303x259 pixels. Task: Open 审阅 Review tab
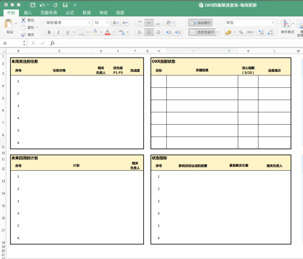click(103, 13)
